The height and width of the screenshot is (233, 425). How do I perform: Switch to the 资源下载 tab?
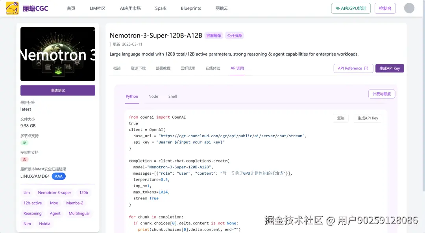pyautogui.click(x=138, y=69)
